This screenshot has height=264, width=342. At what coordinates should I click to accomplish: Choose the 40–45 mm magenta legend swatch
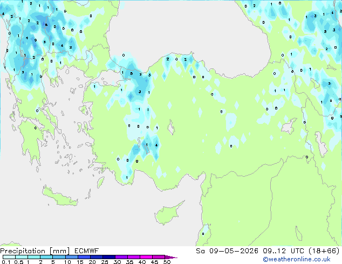point(146,257)
